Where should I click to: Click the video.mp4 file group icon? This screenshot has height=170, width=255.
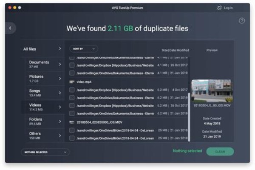[72, 82]
